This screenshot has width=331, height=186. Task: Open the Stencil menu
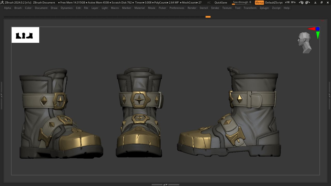(x=204, y=8)
